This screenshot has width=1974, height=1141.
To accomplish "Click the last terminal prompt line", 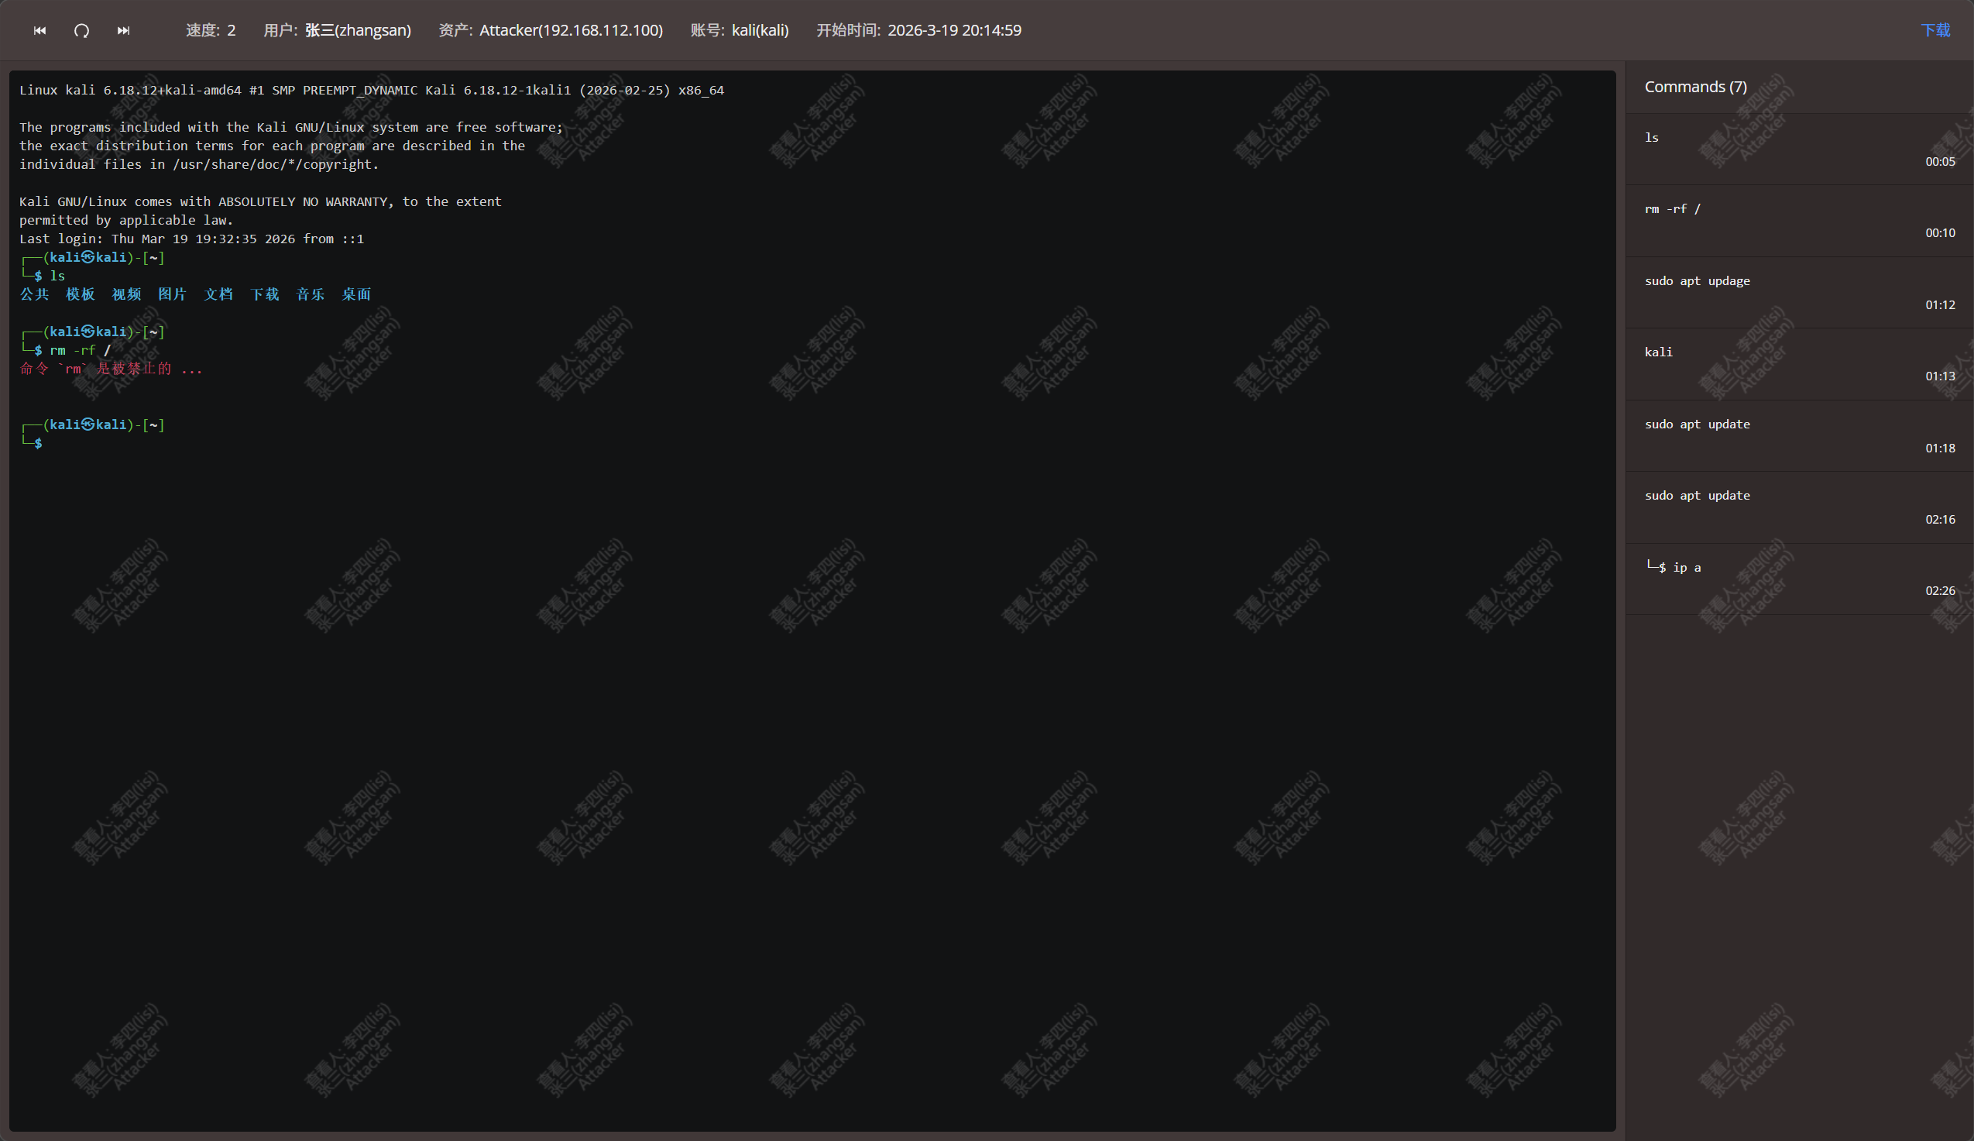I will [38, 444].
